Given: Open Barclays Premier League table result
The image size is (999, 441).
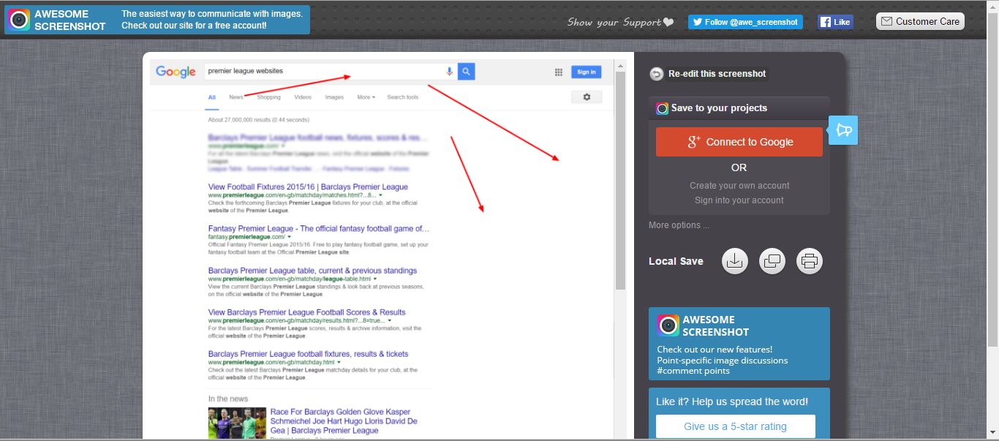Looking at the screenshot, I should 312,271.
